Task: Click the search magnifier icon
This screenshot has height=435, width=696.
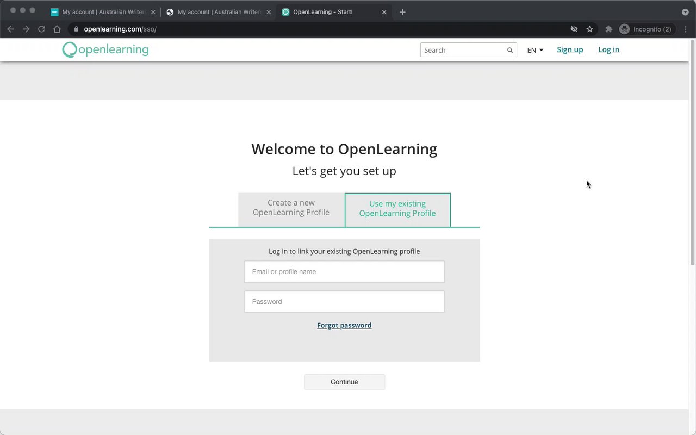Action: click(510, 50)
